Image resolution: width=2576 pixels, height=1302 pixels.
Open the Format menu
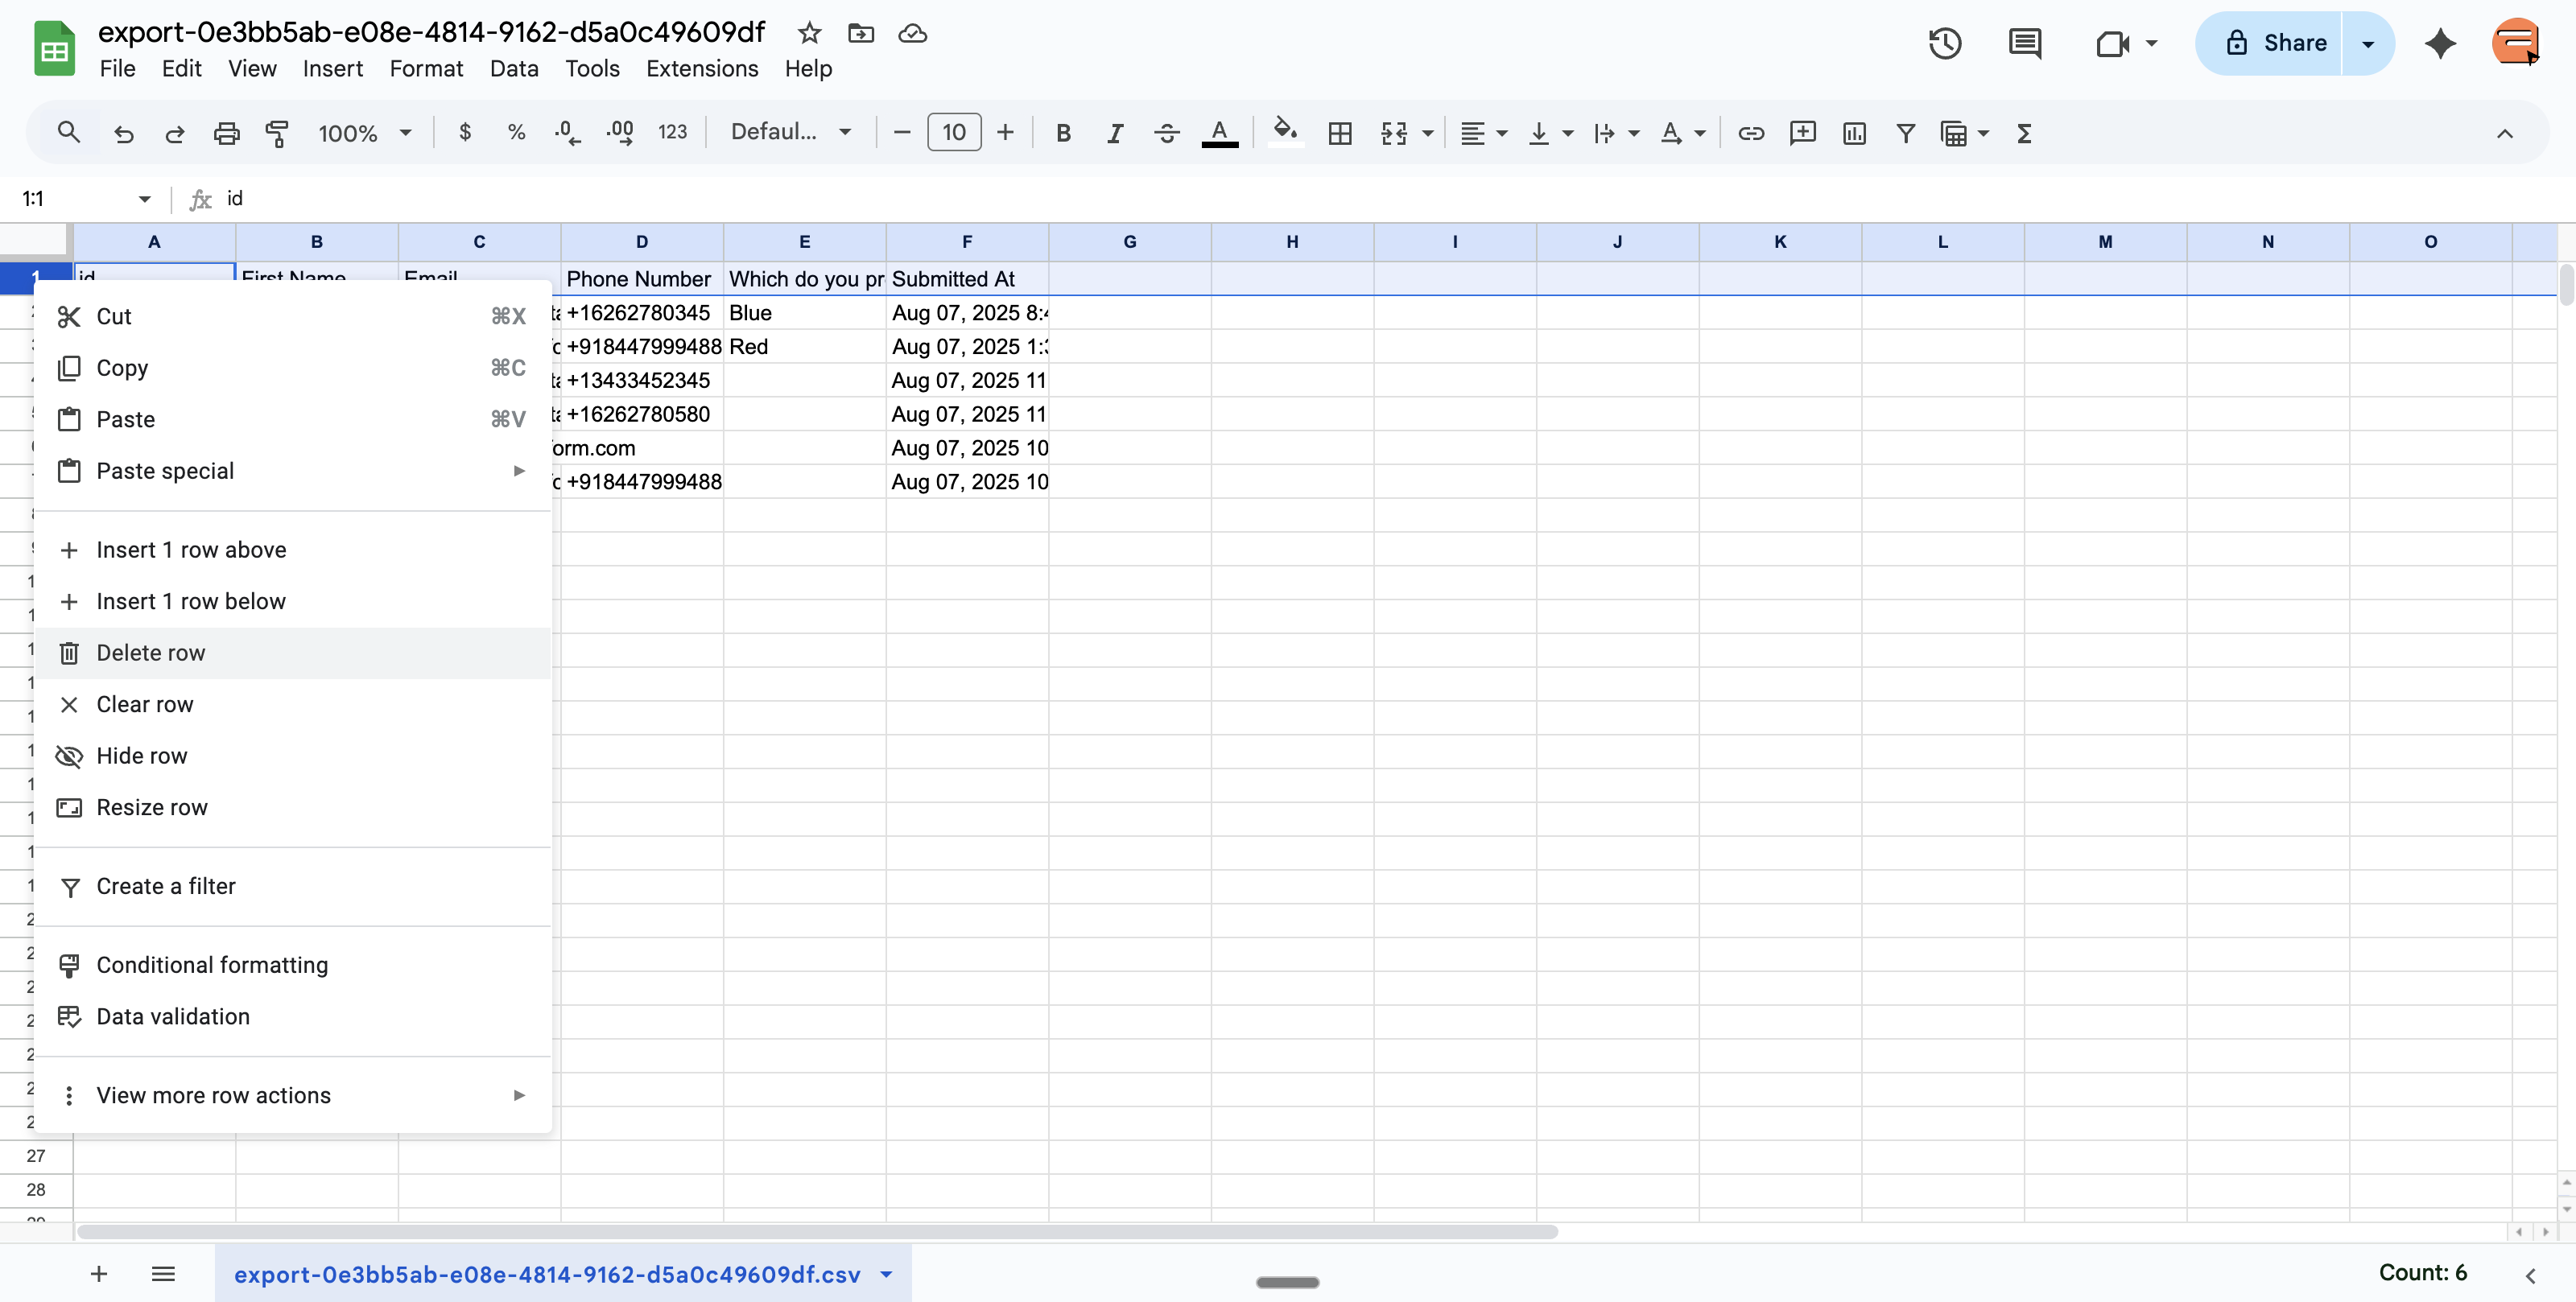(x=426, y=68)
